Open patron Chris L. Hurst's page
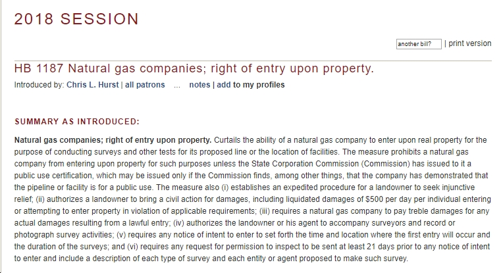The width and height of the screenshot is (503, 273). coord(92,85)
